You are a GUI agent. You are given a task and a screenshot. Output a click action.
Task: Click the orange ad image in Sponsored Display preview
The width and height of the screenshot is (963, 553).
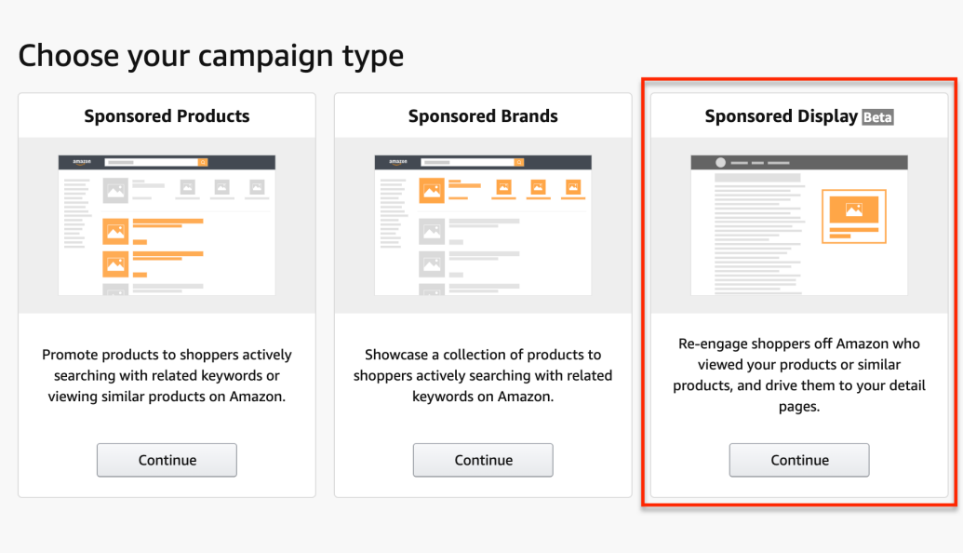tap(853, 210)
